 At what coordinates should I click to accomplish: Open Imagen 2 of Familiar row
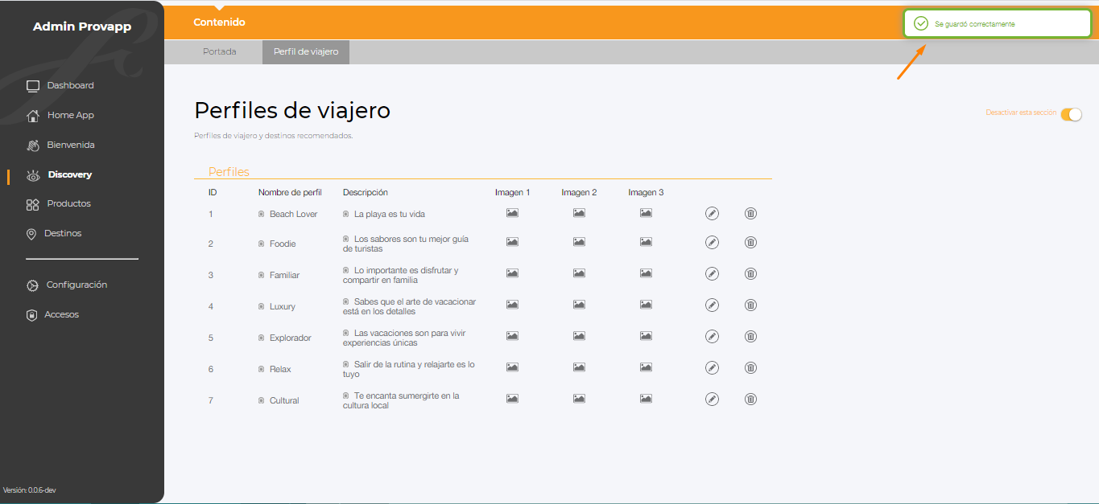point(579,272)
